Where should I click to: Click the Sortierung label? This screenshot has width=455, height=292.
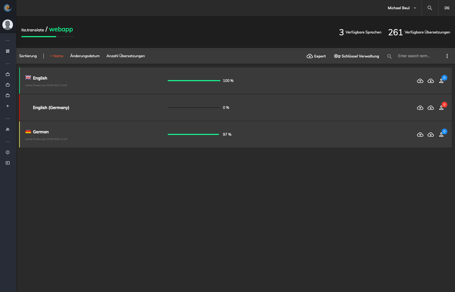(28, 56)
